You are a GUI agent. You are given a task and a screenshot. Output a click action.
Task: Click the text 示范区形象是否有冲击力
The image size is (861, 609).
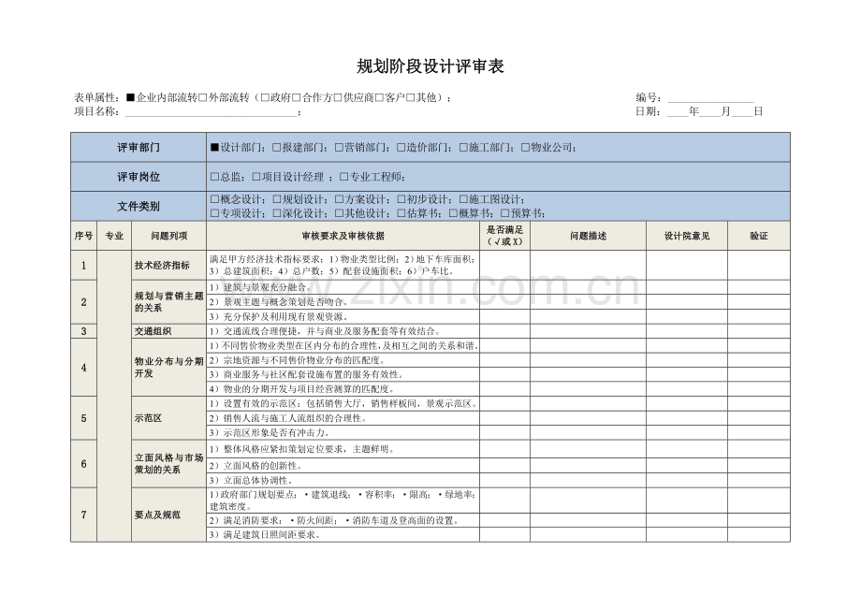273,433
